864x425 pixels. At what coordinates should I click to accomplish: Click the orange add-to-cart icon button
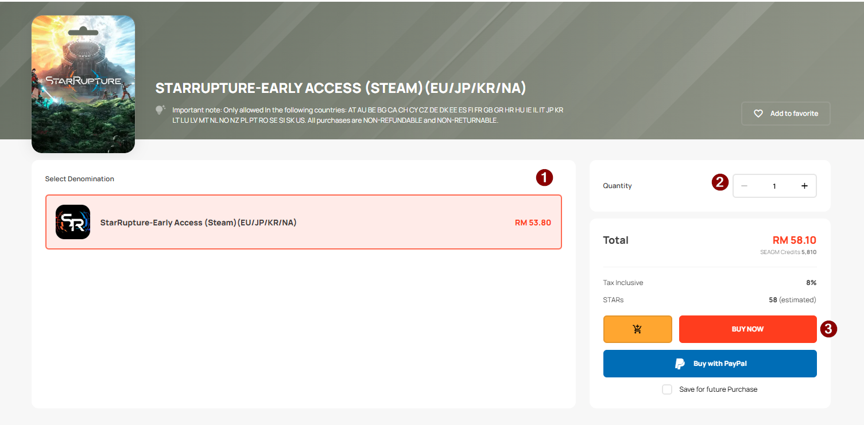[x=637, y=329]
